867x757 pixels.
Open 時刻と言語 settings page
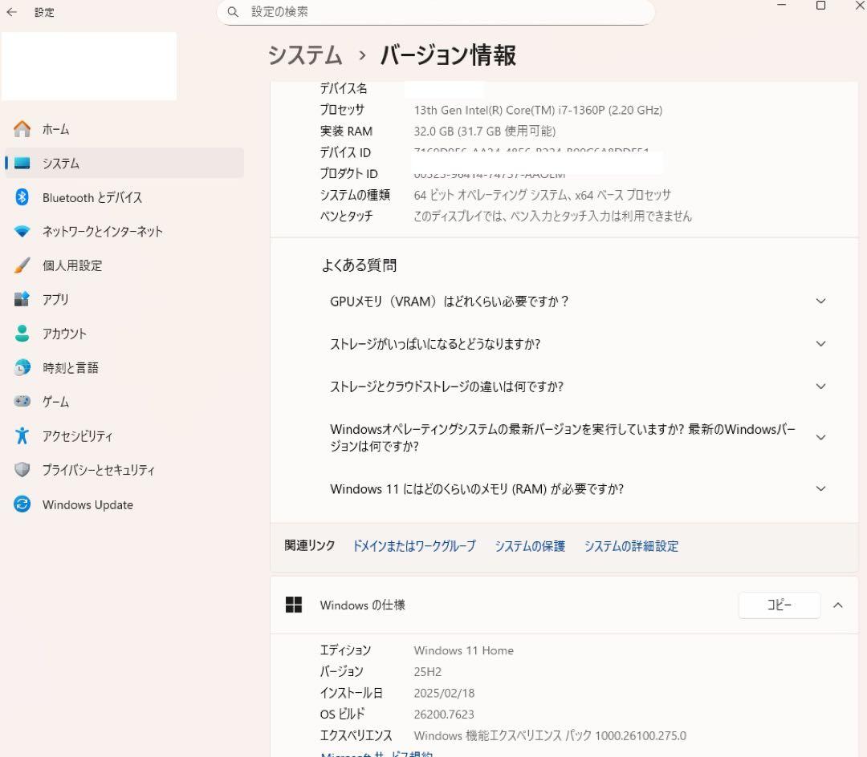pos(71,368)
